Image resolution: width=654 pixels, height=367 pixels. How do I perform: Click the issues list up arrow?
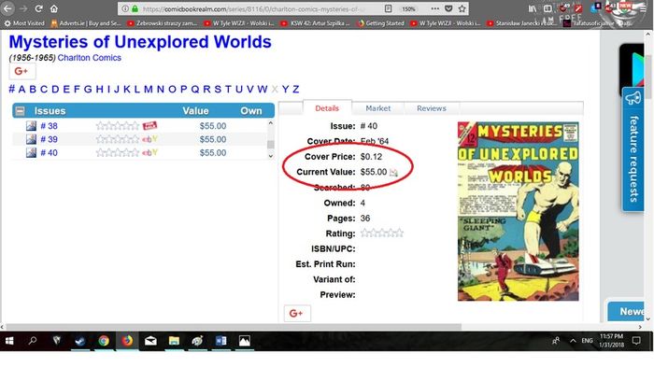[270, 123]
